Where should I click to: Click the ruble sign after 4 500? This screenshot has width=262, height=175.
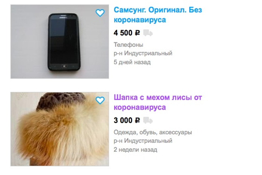coord(137,33)
